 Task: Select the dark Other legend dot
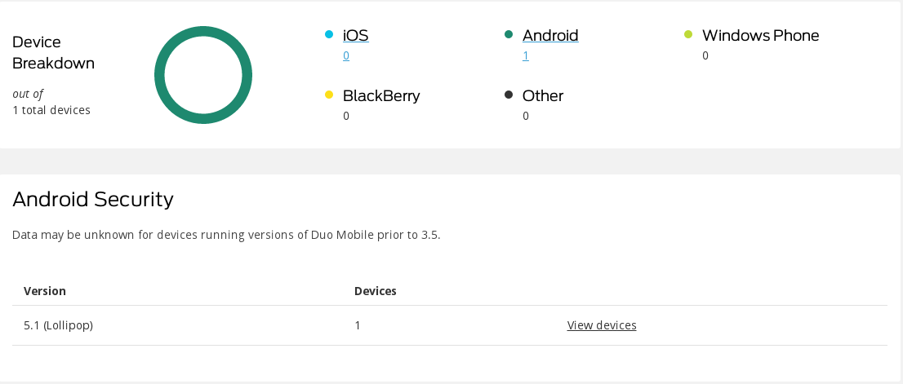coord(509,95)
